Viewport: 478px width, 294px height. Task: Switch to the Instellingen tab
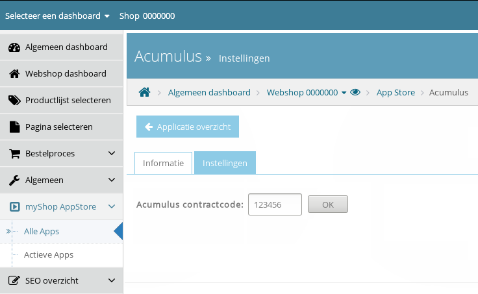tap(225, 163)
